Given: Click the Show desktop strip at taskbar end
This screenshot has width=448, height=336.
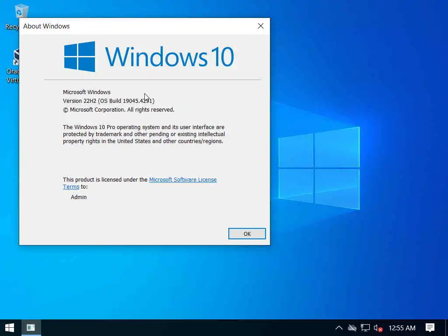Looking at the screenshot, I should [x=447, y=328].
